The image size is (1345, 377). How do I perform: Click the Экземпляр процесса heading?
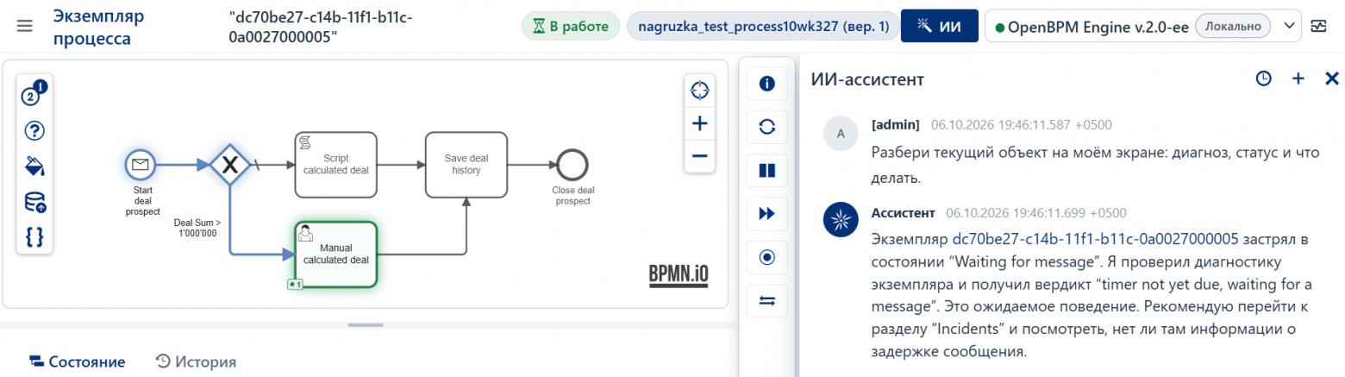[x=99, y=27]
